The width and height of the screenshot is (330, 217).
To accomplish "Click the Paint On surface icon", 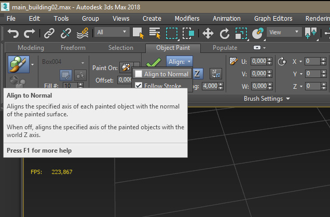I will click(126, 67).
